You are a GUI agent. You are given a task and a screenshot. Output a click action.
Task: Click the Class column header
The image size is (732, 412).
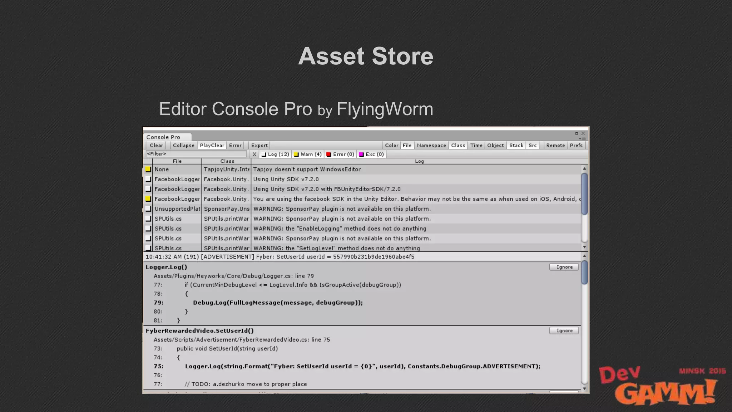point(227,161)
